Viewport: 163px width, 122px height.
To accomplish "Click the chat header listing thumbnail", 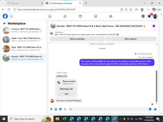I will pyautogui.click(x=53, y=26).
